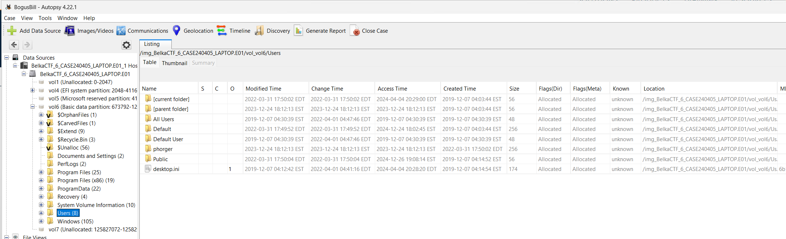Expand the Windows (105) tree node

pos(41,221)
